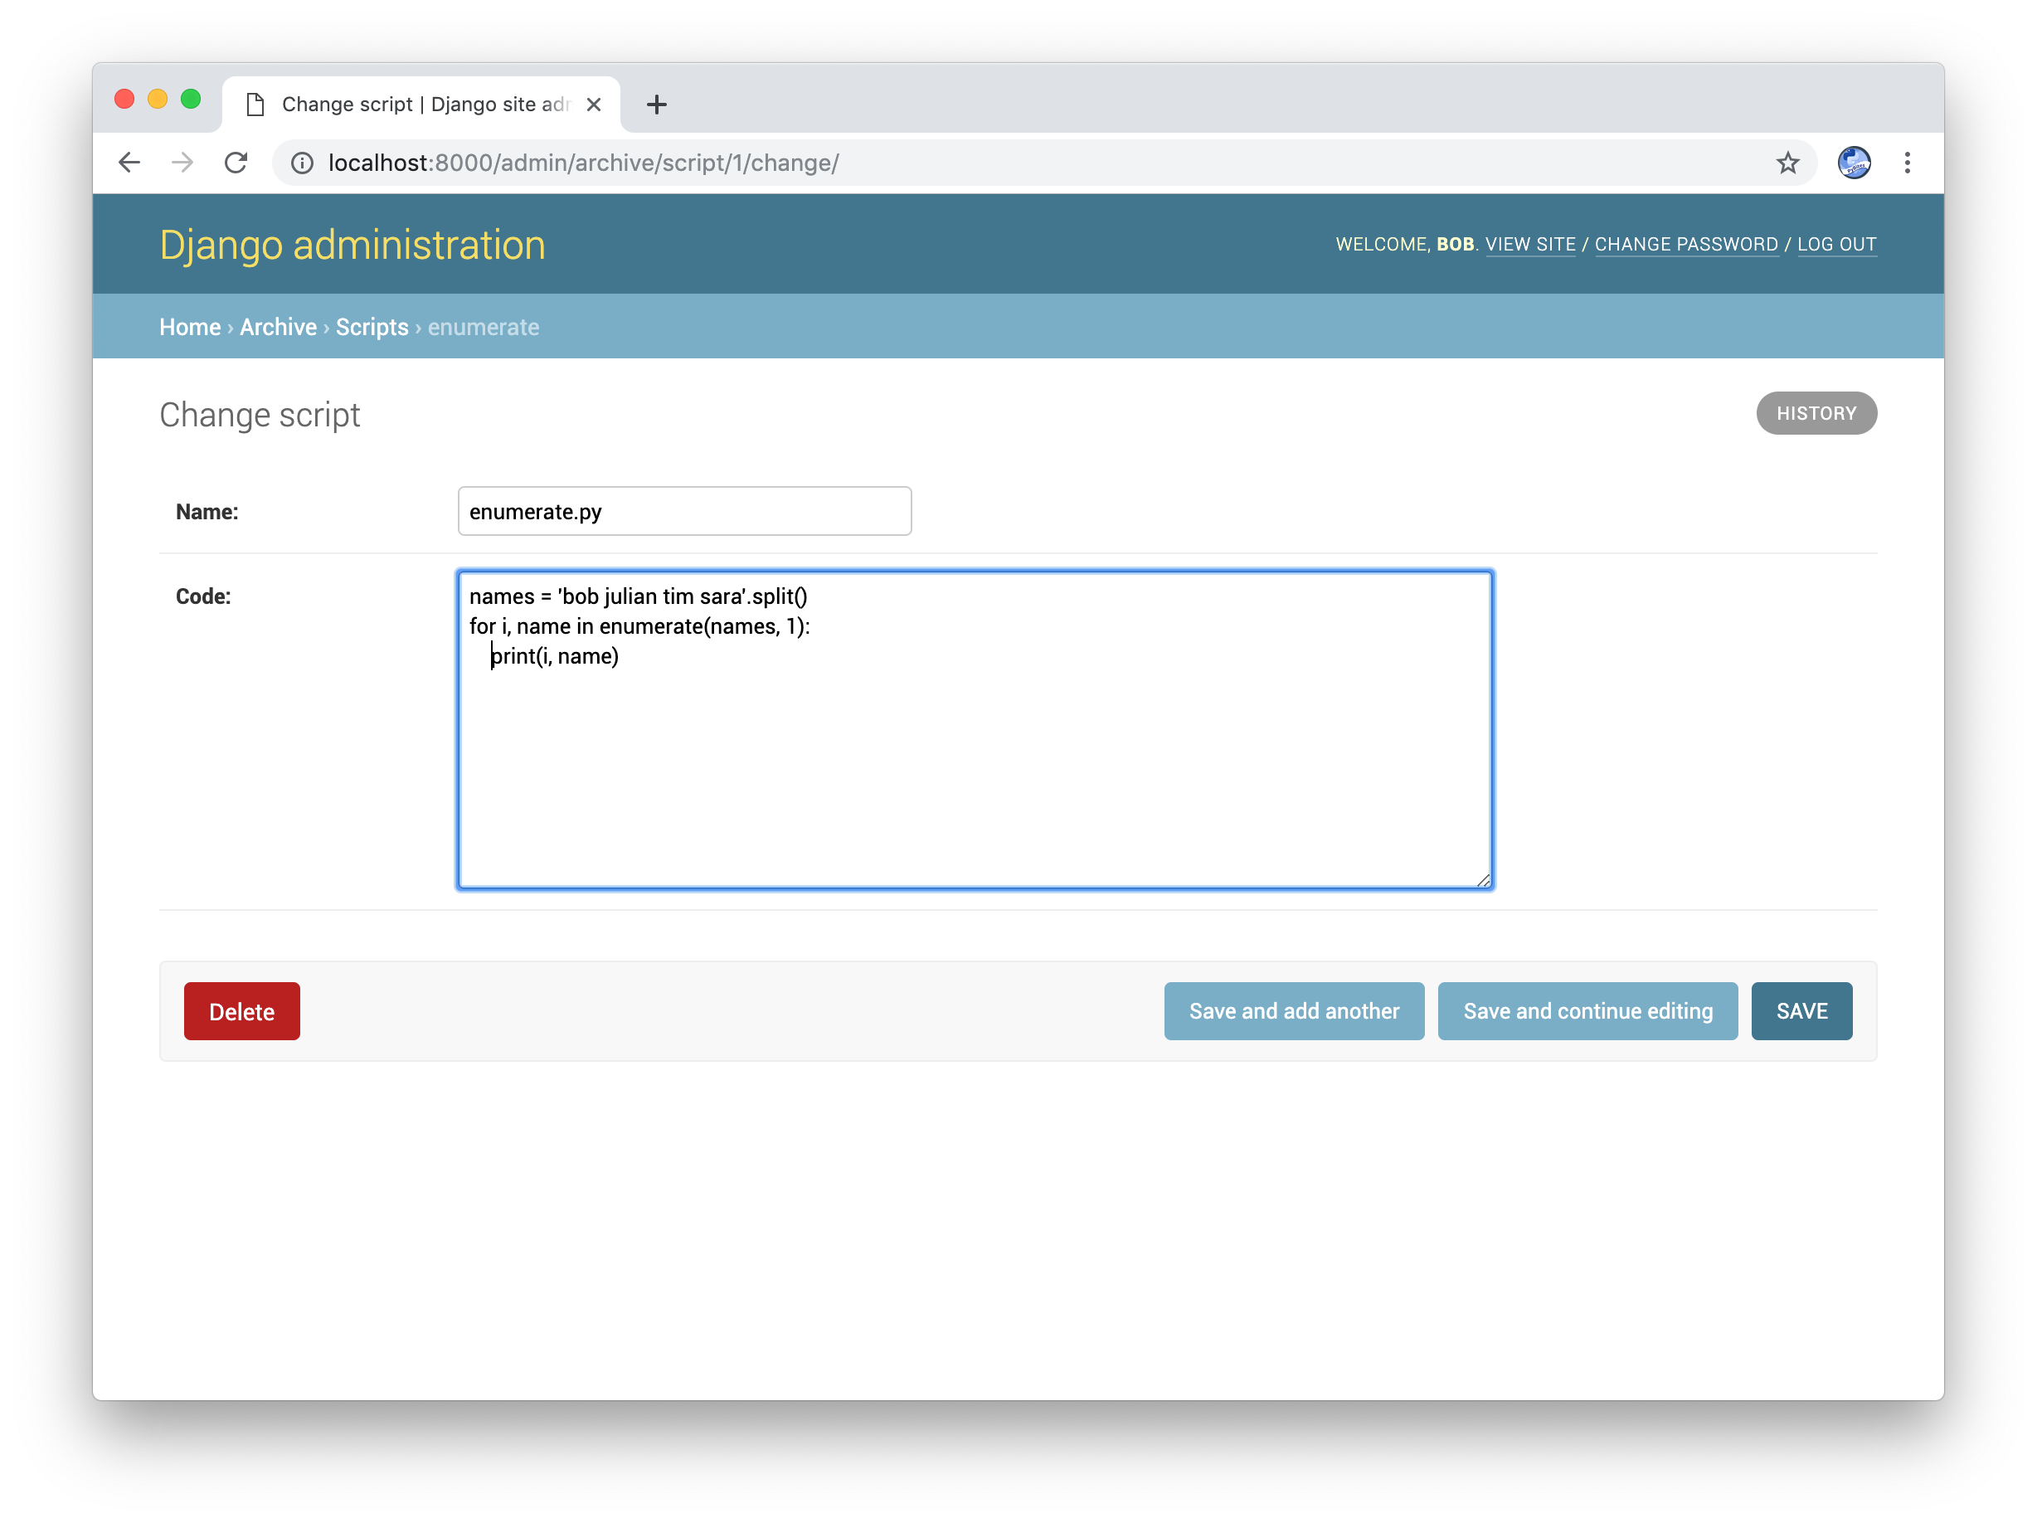Click the SAVE button
2037x1523 pixels.
(1801, 1010)
